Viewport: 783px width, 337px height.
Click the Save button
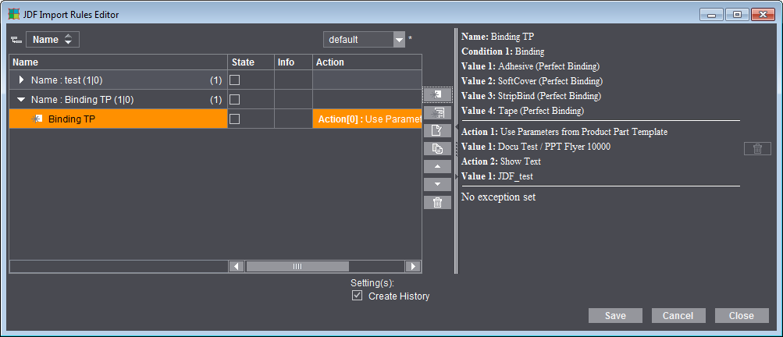coord(615,316)
